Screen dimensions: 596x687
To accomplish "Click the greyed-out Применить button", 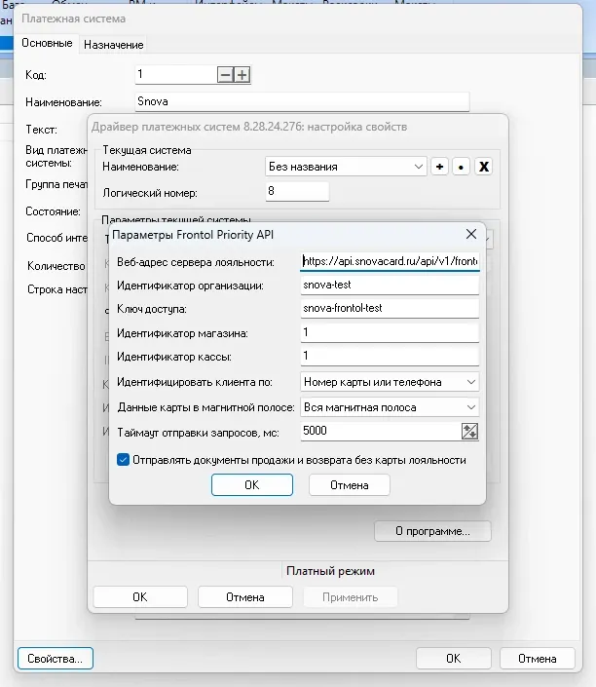I will 350,597.
